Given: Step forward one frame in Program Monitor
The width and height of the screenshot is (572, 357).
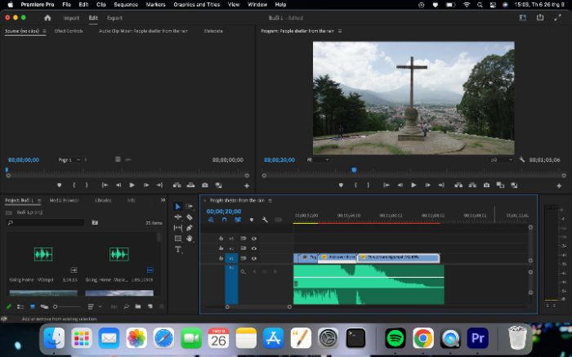Looking at the screenshot, I should (427, 185).
